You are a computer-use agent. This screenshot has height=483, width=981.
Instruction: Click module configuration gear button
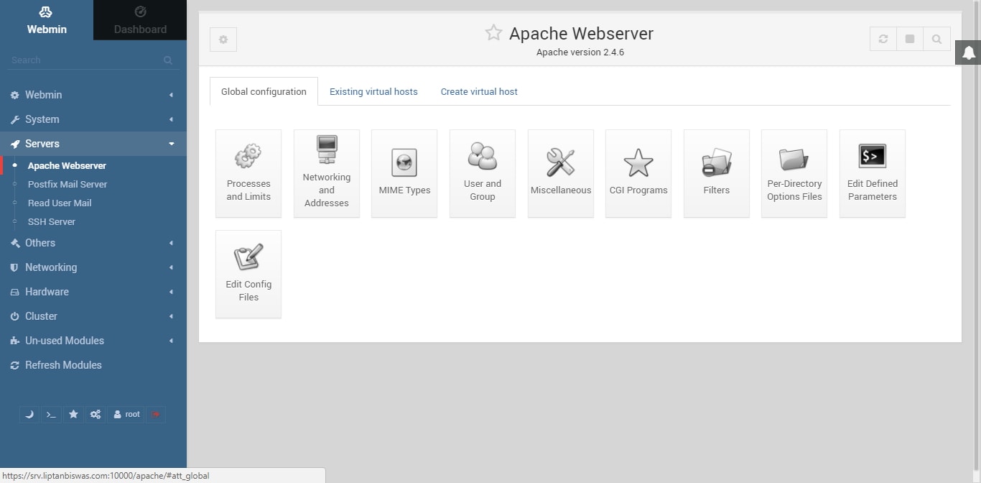pyautogui.click(x=223, y=40)
